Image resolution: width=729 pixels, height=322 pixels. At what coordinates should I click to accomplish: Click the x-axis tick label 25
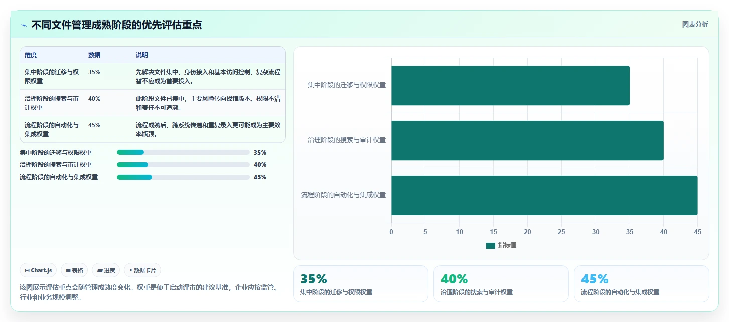pyautogui.click(x=561, y=232)
